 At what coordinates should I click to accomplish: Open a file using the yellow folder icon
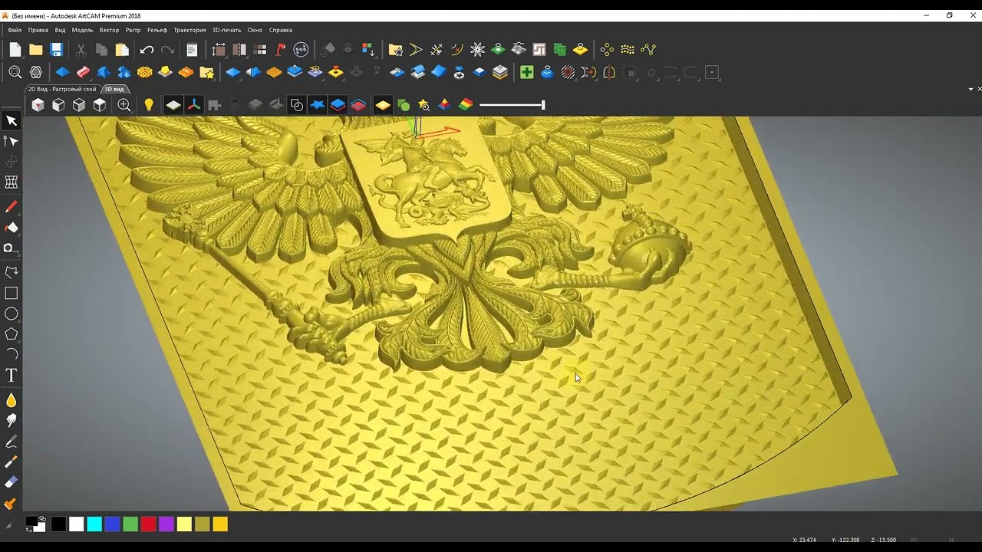point(35,50)
